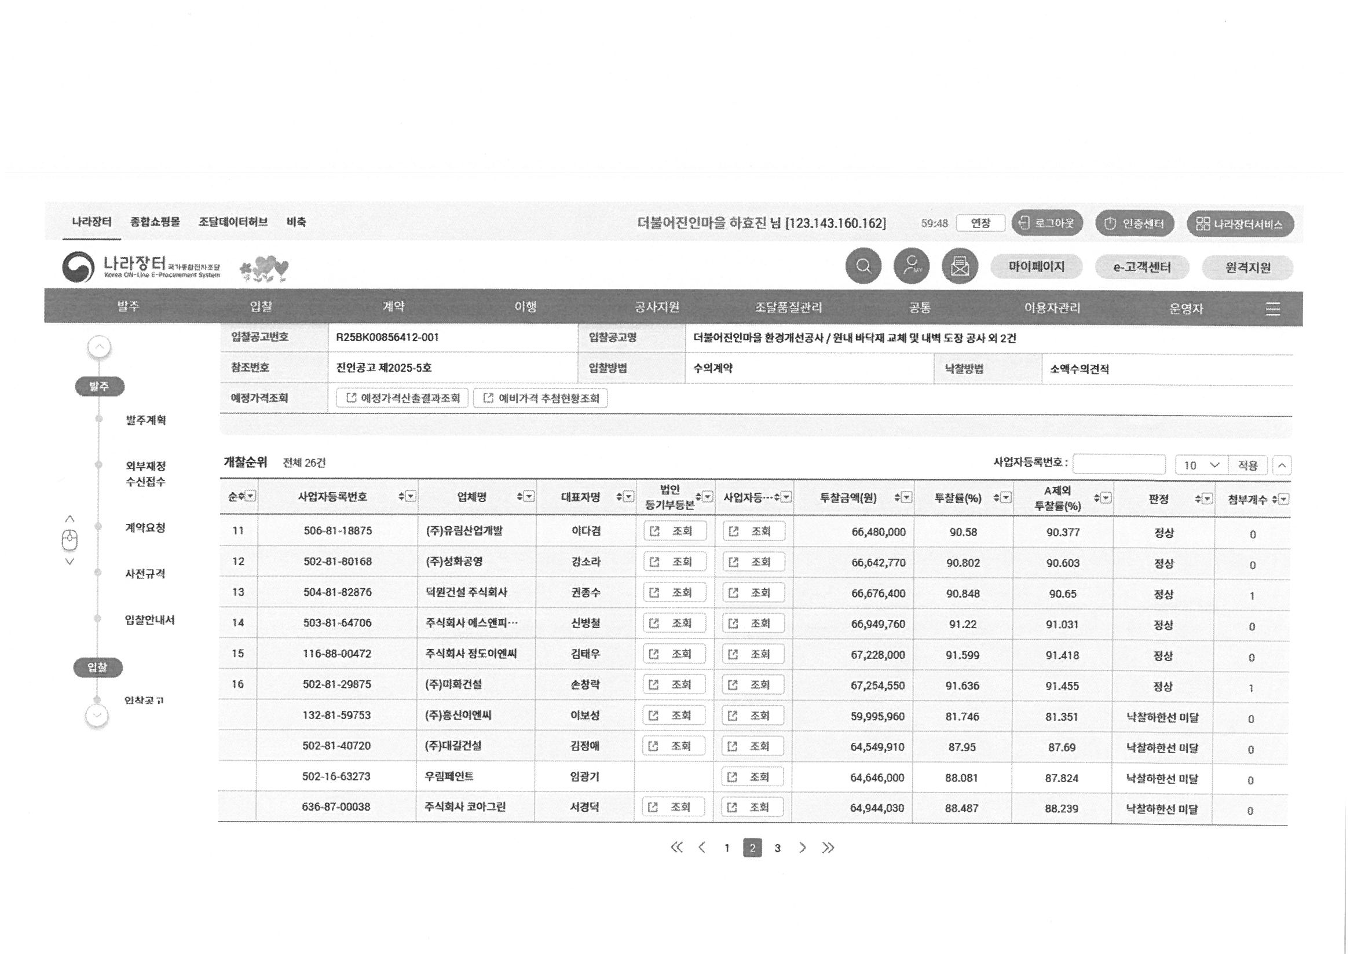Select the 조달품질관리 main menu
Image resolution: width=1354 pixels, height=957 pixels.
(x=788, y=307)
